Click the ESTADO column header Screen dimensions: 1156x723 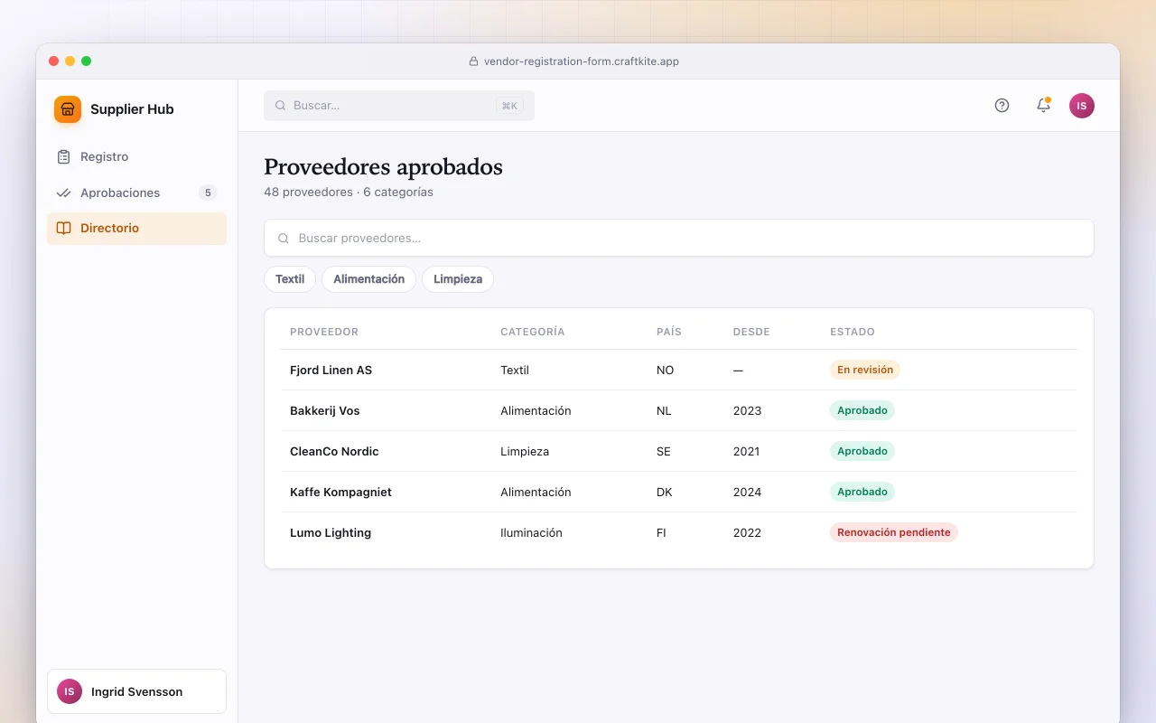pos(853,332)
